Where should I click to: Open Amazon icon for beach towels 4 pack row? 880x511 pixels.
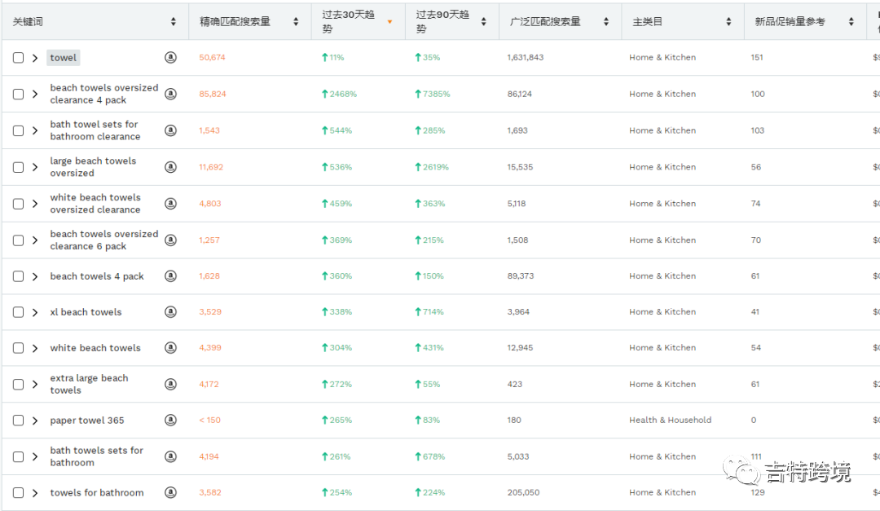(170, 275)
